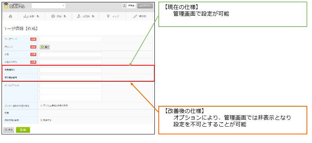Click the first mail address field

[71, 85]
